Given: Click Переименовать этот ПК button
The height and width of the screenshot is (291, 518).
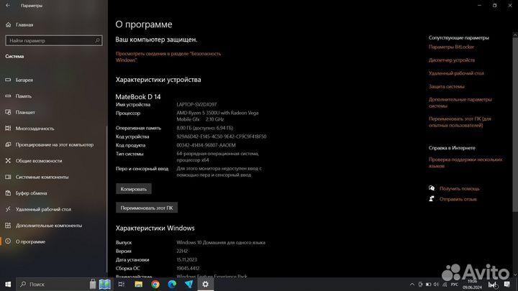Looking at the screenshot, I should coord(147,208).
